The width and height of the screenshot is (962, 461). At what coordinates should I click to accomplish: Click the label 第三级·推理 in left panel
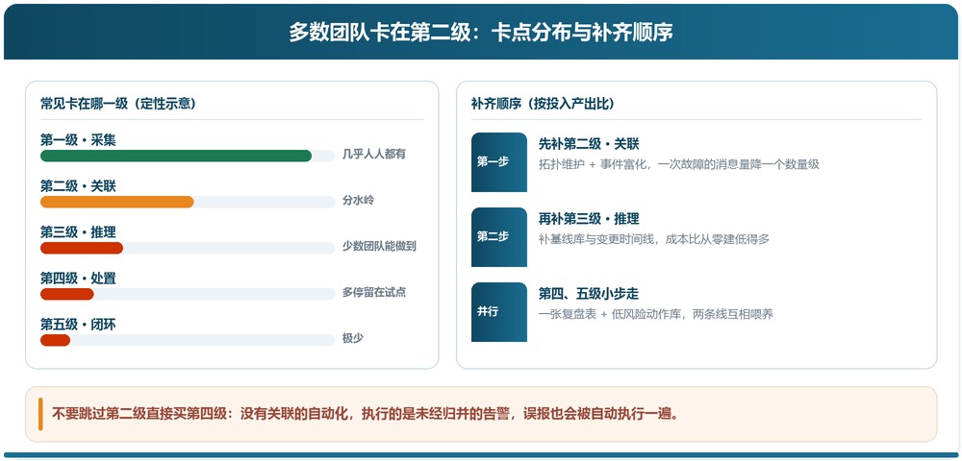(78, 232)
